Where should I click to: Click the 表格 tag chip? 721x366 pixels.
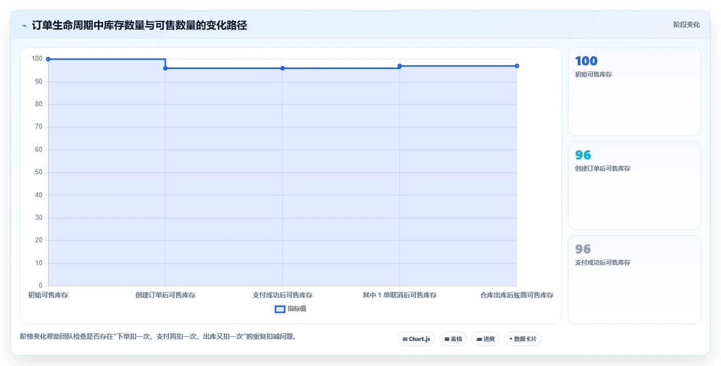click(x=453, y=339)
